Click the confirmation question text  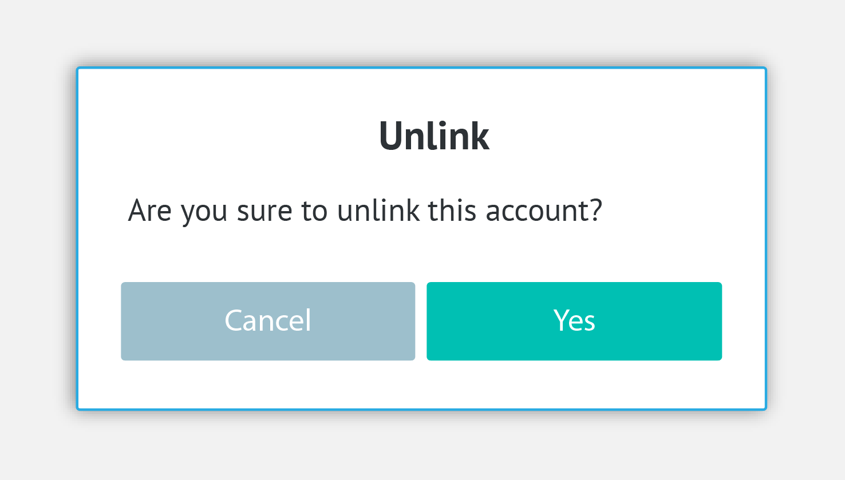pos(365,210)
